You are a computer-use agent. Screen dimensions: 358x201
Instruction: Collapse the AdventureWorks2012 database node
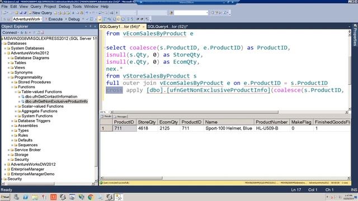tap(5, 53)
